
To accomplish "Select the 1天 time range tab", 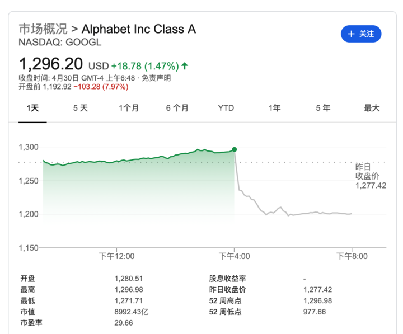I will point(32,108).
